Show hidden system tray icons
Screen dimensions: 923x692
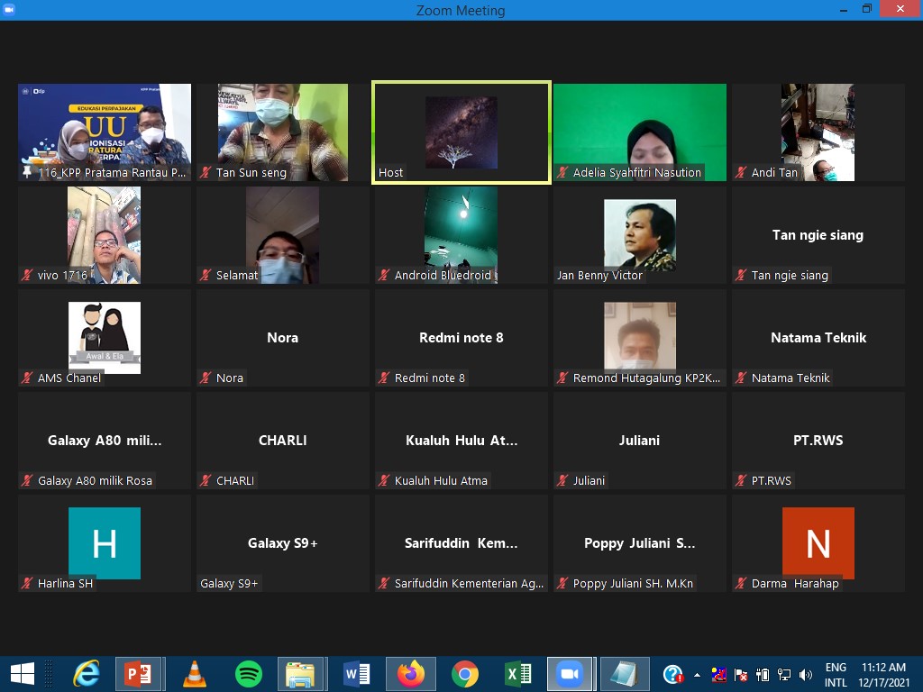tap(697, 675)
